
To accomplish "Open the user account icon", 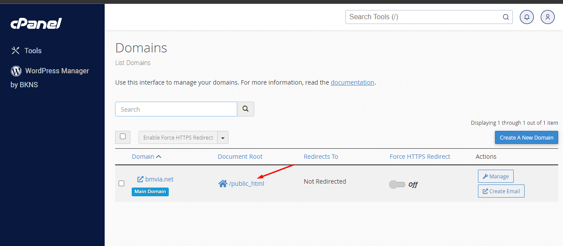I will tap(547, 17).
